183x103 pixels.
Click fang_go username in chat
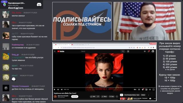click(x=15, y=55)
